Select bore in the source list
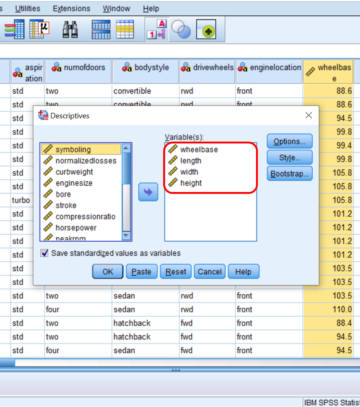 (81, 194)
